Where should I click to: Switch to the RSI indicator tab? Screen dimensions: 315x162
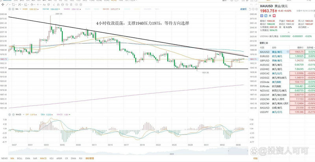[x=81, y=158]
